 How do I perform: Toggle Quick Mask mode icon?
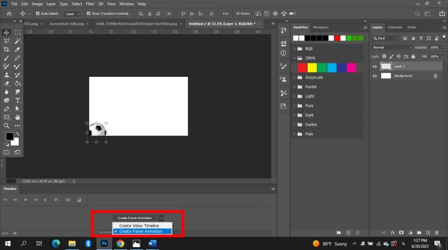7,152
